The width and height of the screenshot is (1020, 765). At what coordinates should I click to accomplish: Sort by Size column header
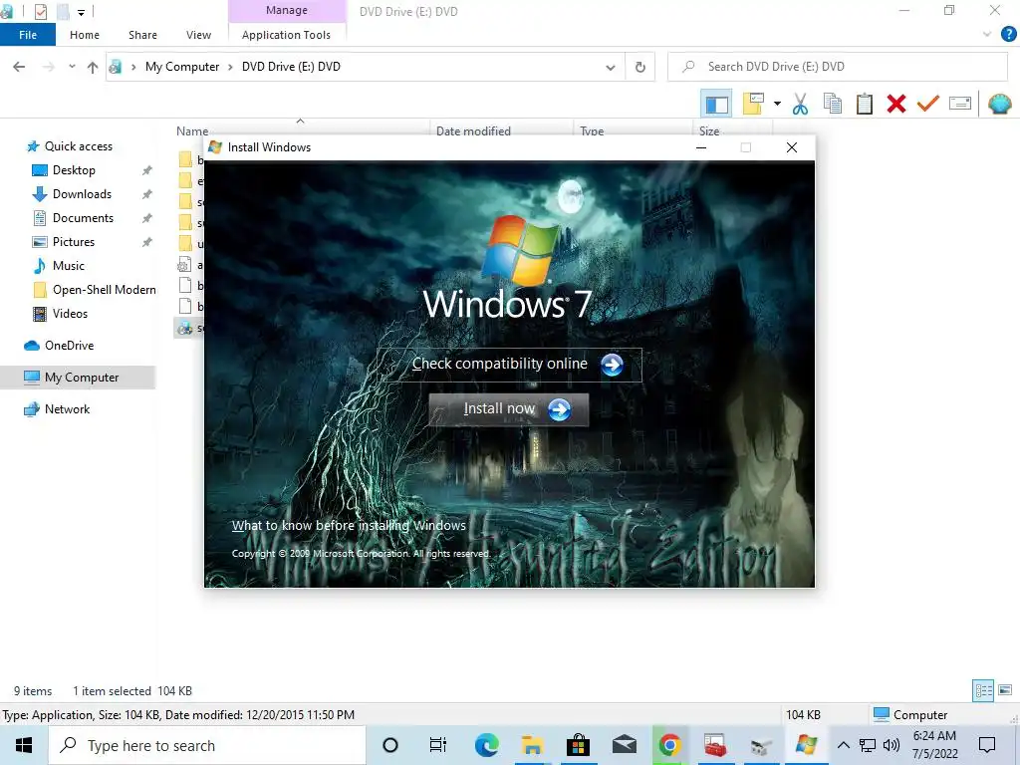click(709, 130)
